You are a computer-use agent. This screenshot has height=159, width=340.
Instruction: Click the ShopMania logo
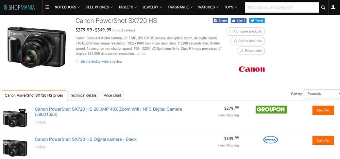click(x=19, y=7)
